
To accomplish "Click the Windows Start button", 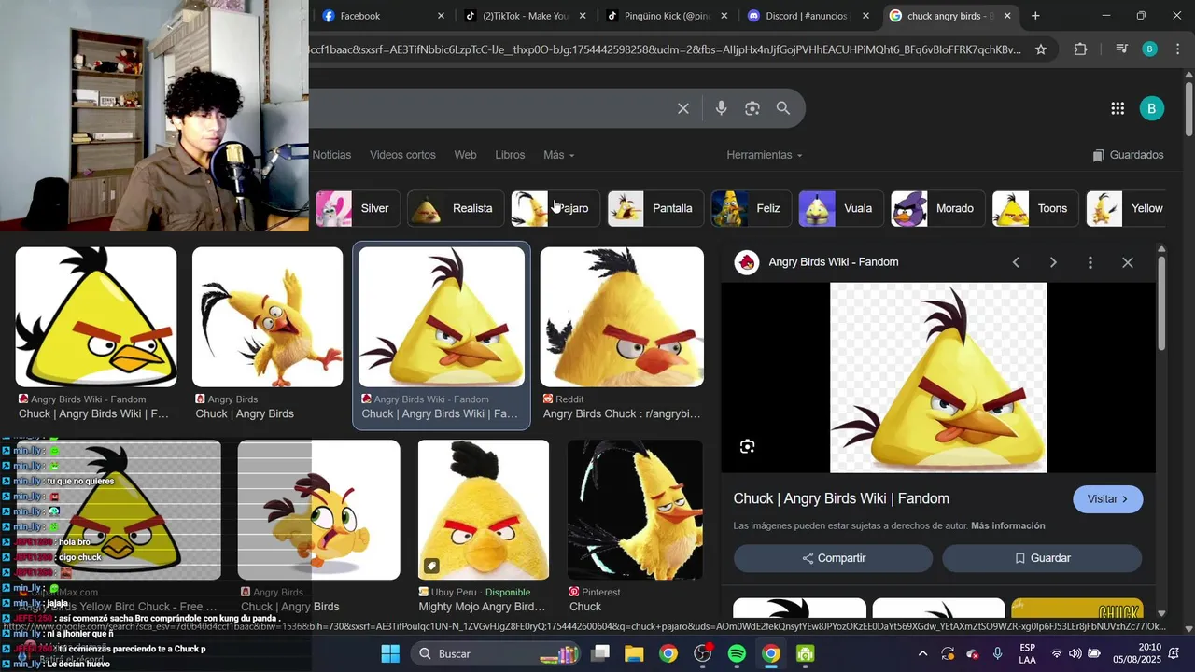I will click(390, 653).
